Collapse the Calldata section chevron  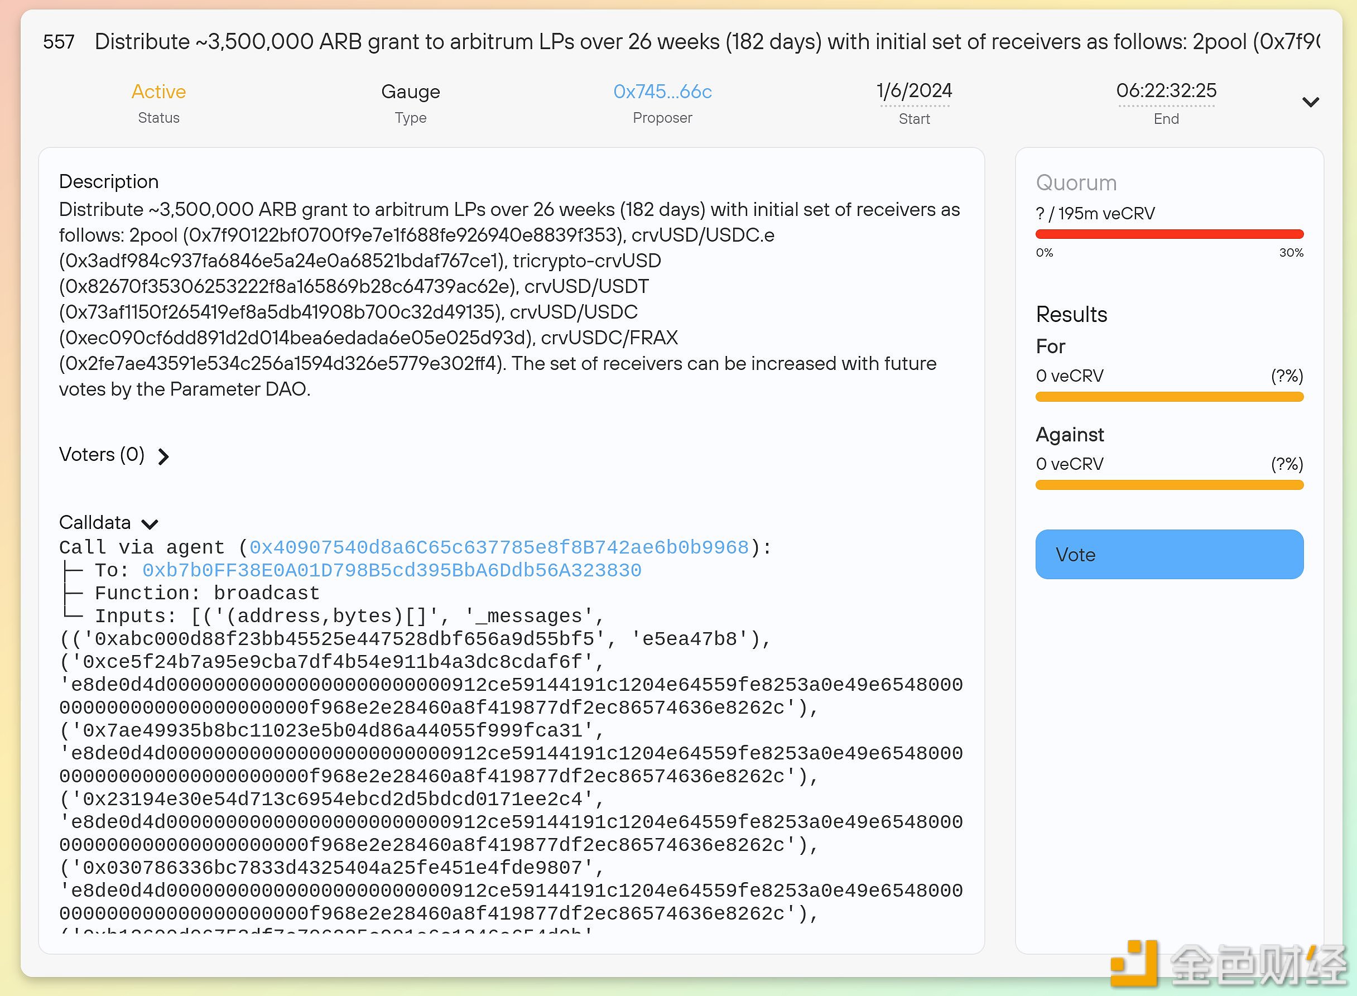[x=150, y=524]
